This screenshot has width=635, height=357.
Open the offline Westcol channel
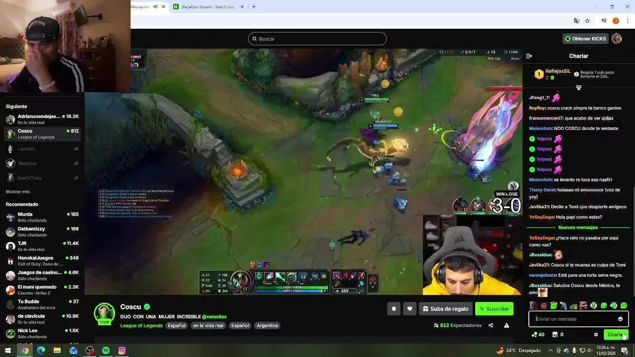coord(42,163)
